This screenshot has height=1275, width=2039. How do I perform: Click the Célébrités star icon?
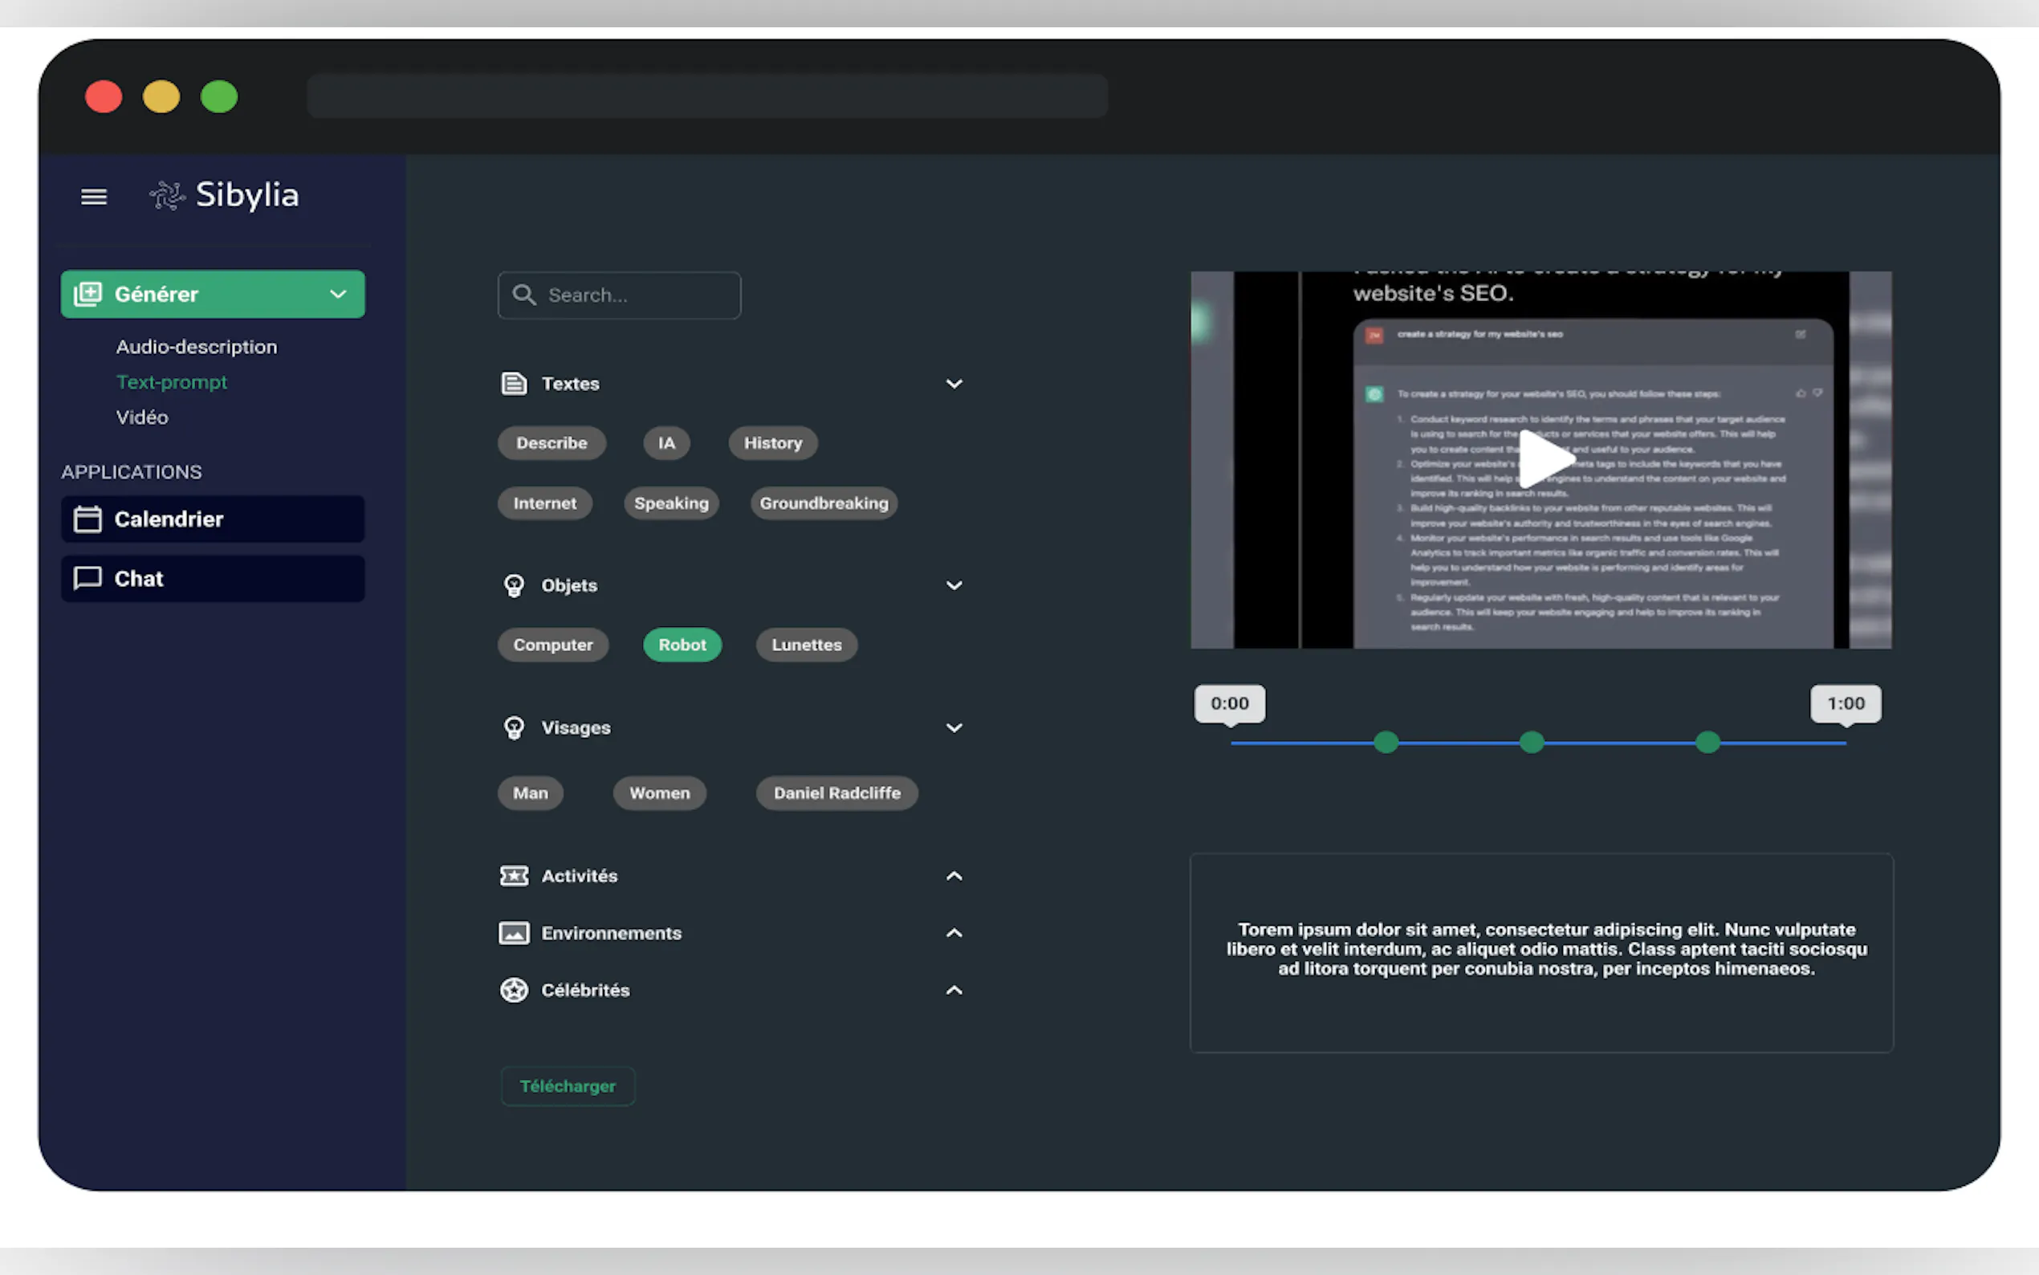coord(513,990)
